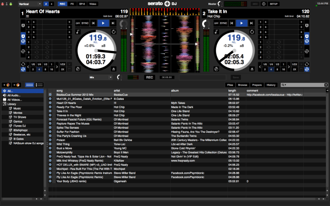330x206 pixels.
Task: Enable SYNC on deck 1
Action: pyautogui.click(x=85, y=23)
